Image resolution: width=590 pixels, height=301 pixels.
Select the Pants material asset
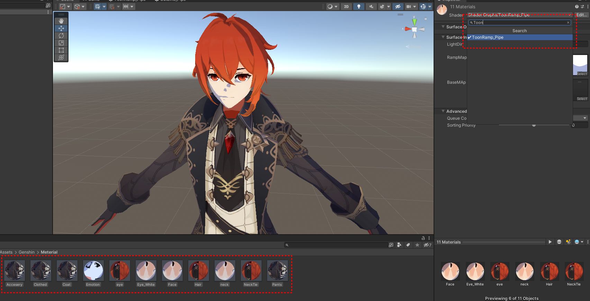point(277,273)
